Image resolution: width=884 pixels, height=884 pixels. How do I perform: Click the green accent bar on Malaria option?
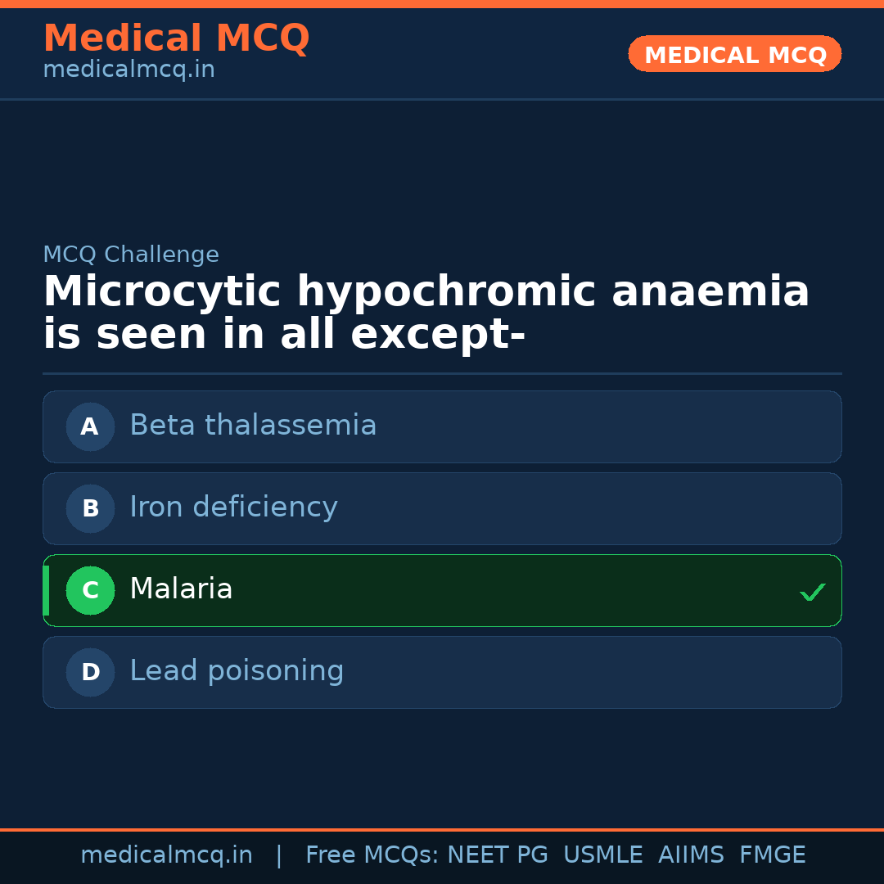pyautogui.click(x=46, y=590)
